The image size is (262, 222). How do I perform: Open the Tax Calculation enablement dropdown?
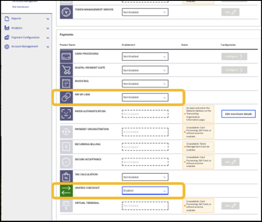click(145, 177)
